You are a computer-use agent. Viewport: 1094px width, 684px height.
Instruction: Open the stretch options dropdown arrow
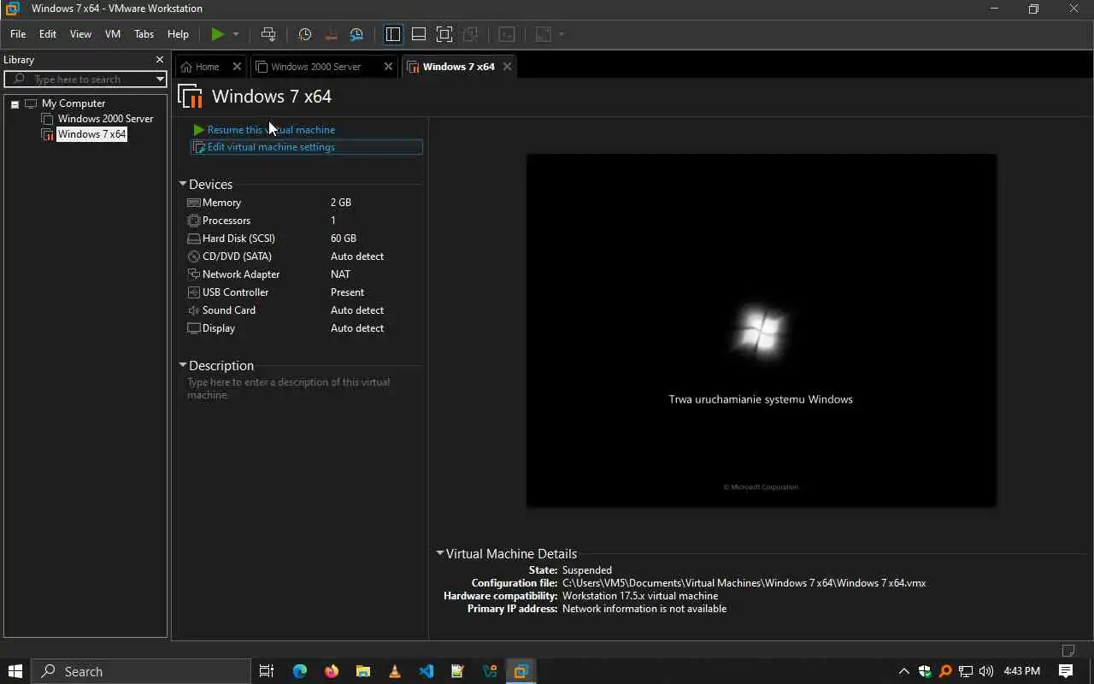(562, 34)
